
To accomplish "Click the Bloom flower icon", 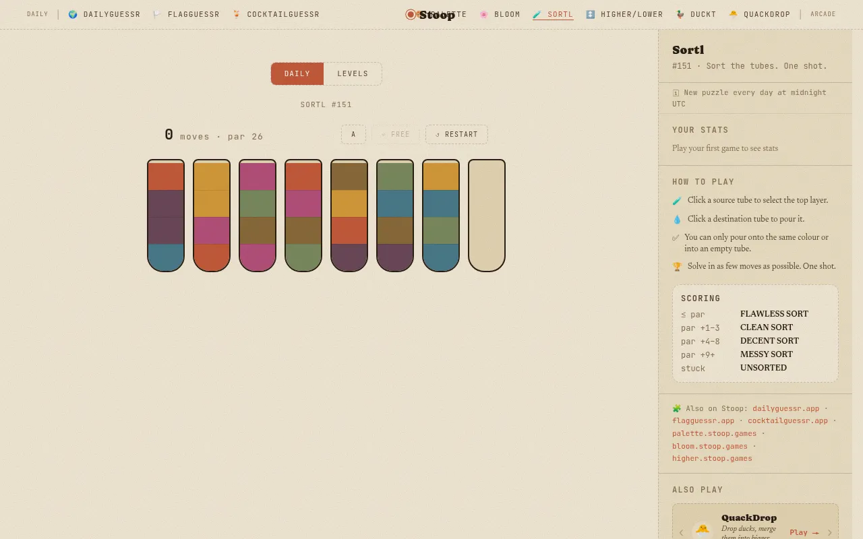I will 483,14.
